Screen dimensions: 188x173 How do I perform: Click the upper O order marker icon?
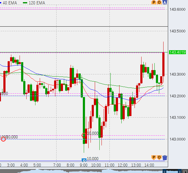pos(159,2)
